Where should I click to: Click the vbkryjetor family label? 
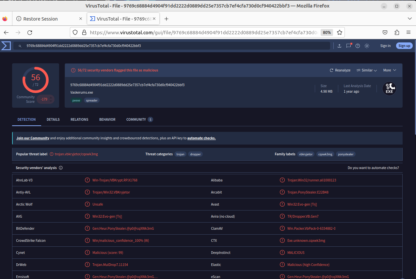[306, 154]
